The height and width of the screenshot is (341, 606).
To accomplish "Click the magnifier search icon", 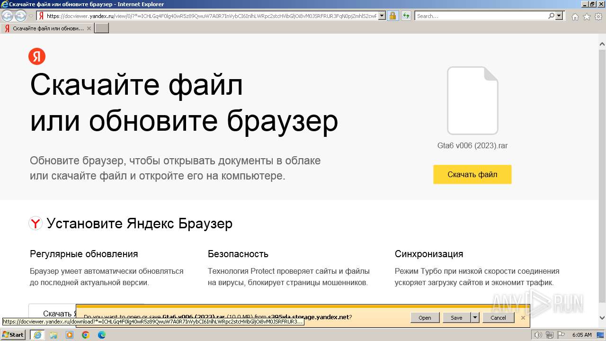I will pos(551,16).
